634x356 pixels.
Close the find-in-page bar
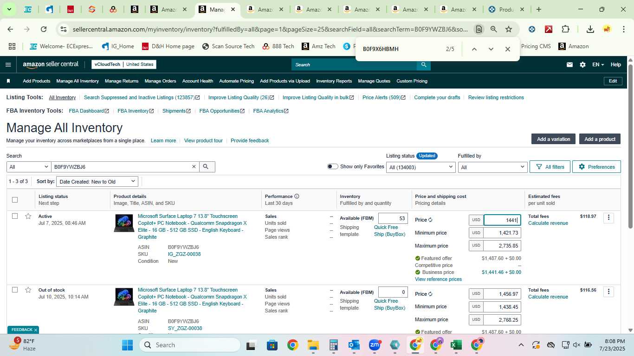coord(507,49)
